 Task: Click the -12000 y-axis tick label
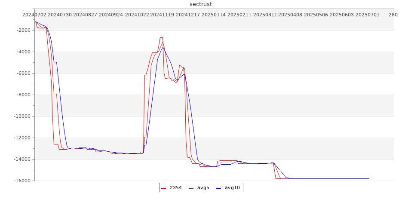point(21,138)
